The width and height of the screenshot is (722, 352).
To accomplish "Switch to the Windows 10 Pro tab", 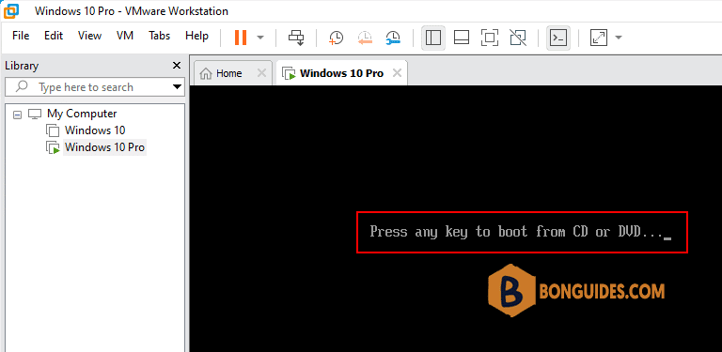I will 341,73.
